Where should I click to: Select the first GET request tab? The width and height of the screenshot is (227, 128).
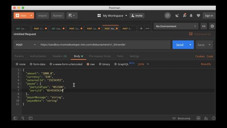click(22, 28)
